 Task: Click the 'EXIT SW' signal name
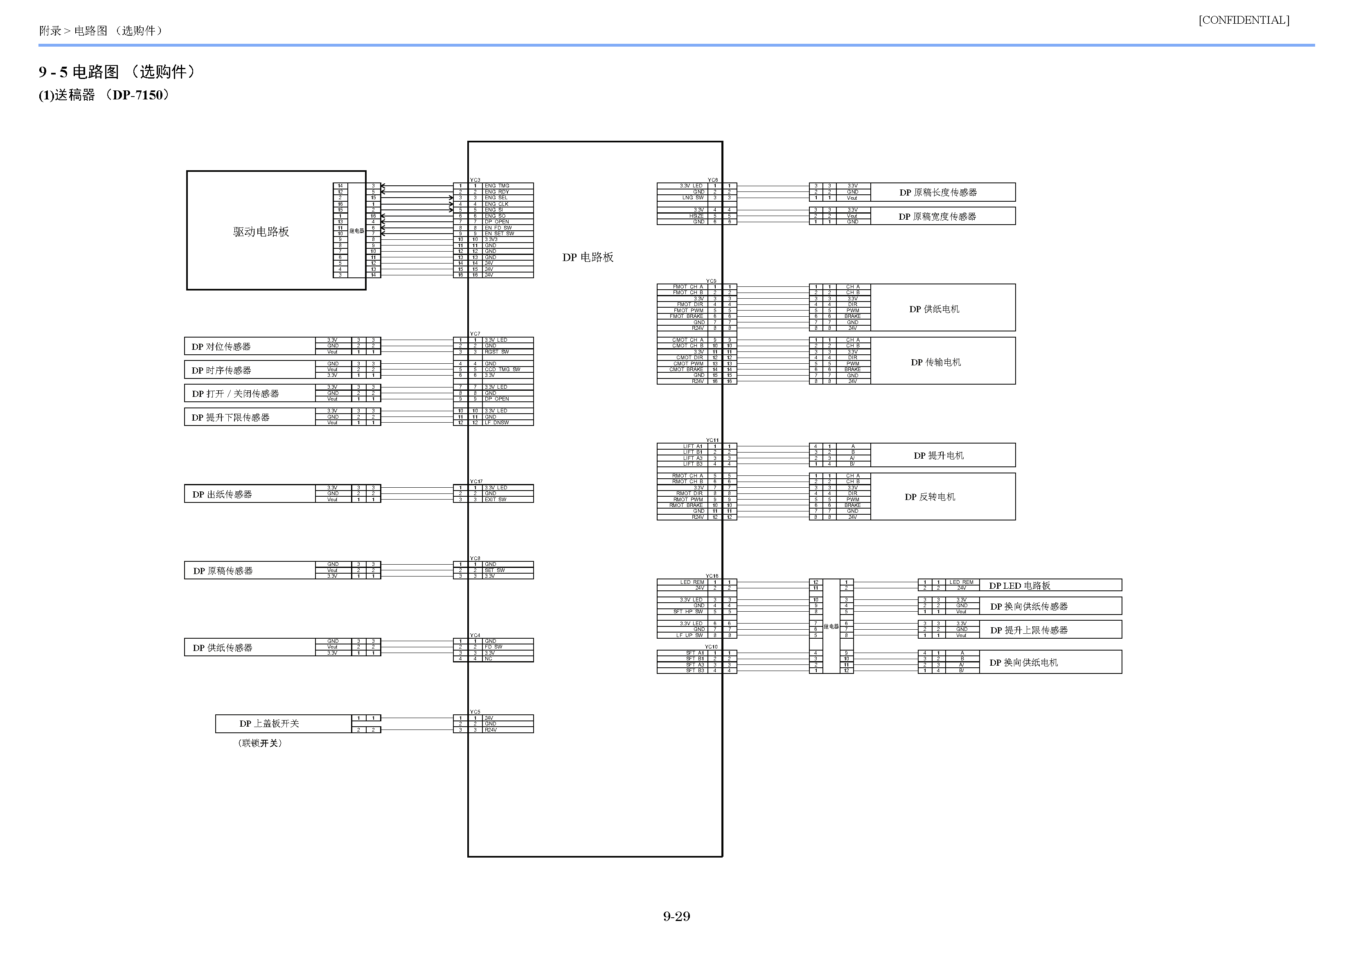tap(496, 500)
